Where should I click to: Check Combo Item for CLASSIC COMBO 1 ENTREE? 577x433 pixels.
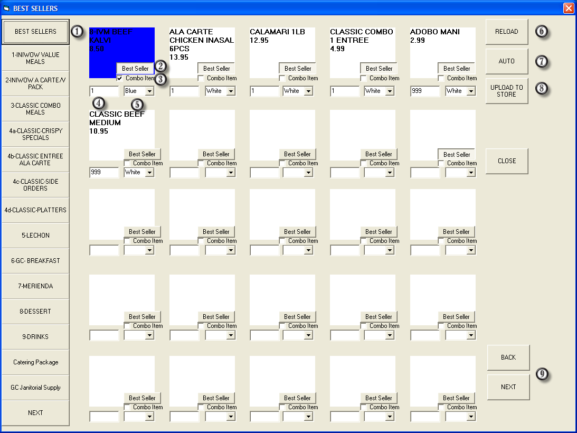coord(363,79)
